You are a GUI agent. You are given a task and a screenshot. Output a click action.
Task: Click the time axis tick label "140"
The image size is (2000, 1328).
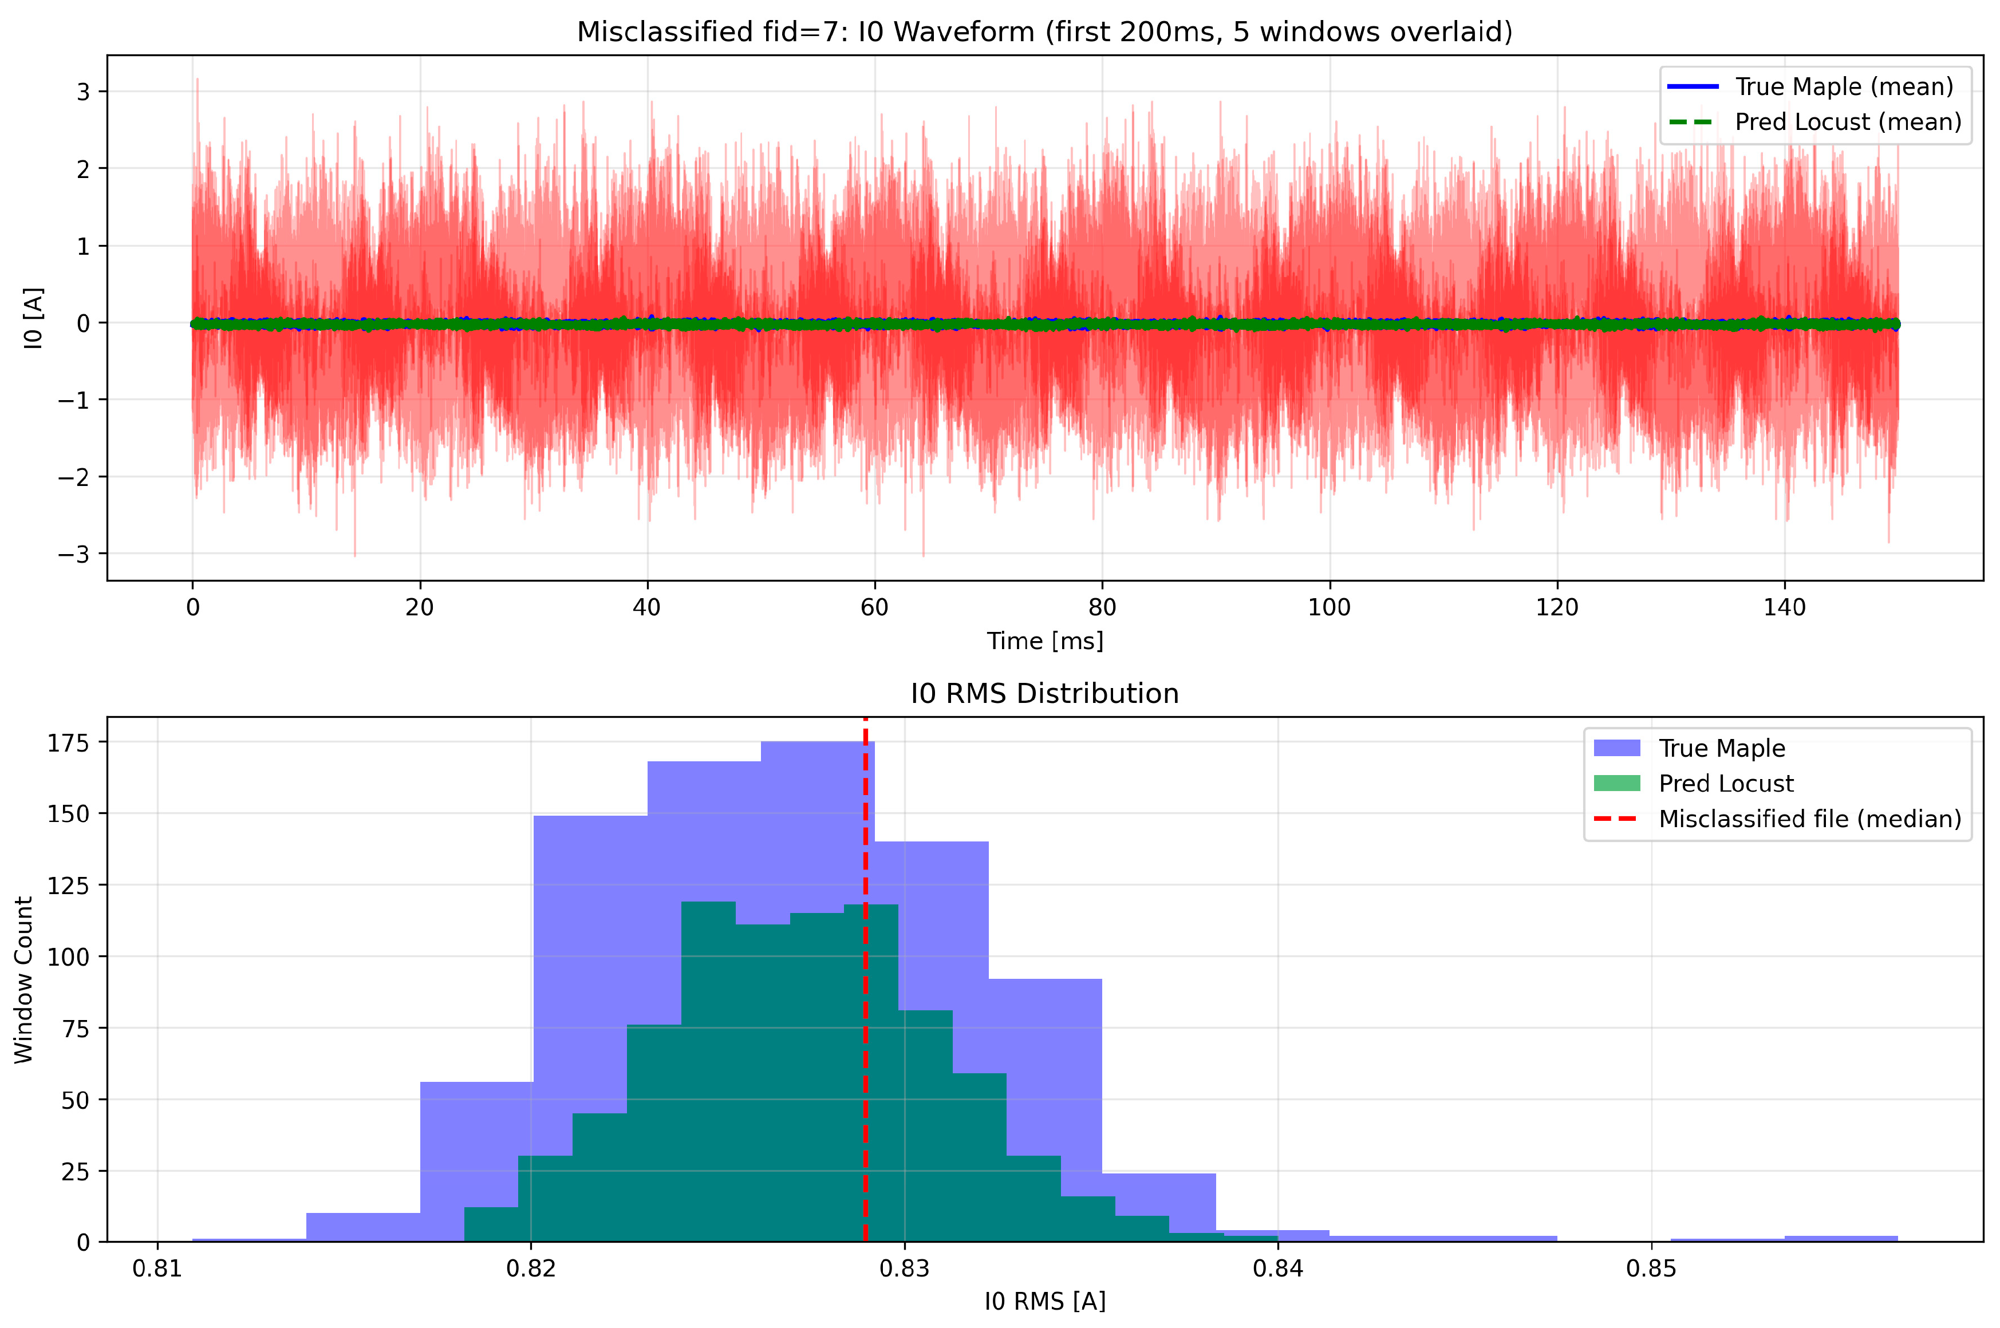point(1785,607)
